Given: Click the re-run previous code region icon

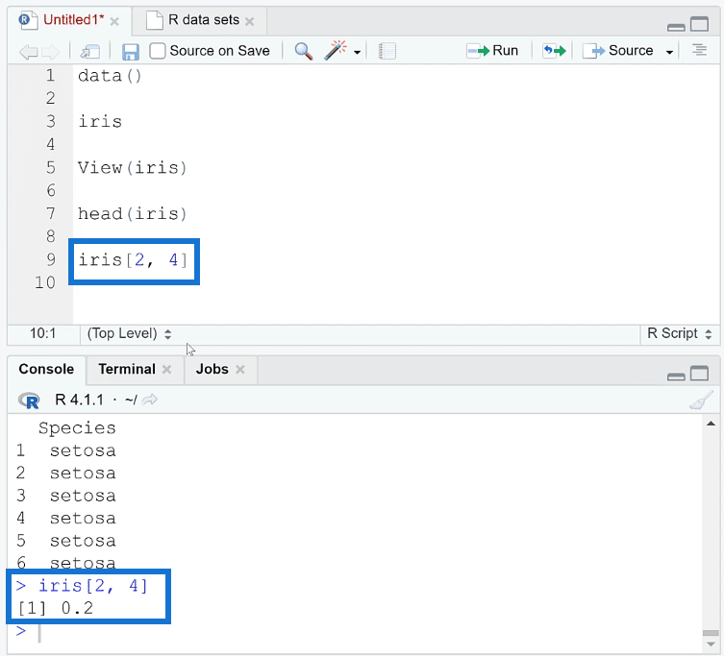Looking at the screenshot, I should tap(554, 50).
